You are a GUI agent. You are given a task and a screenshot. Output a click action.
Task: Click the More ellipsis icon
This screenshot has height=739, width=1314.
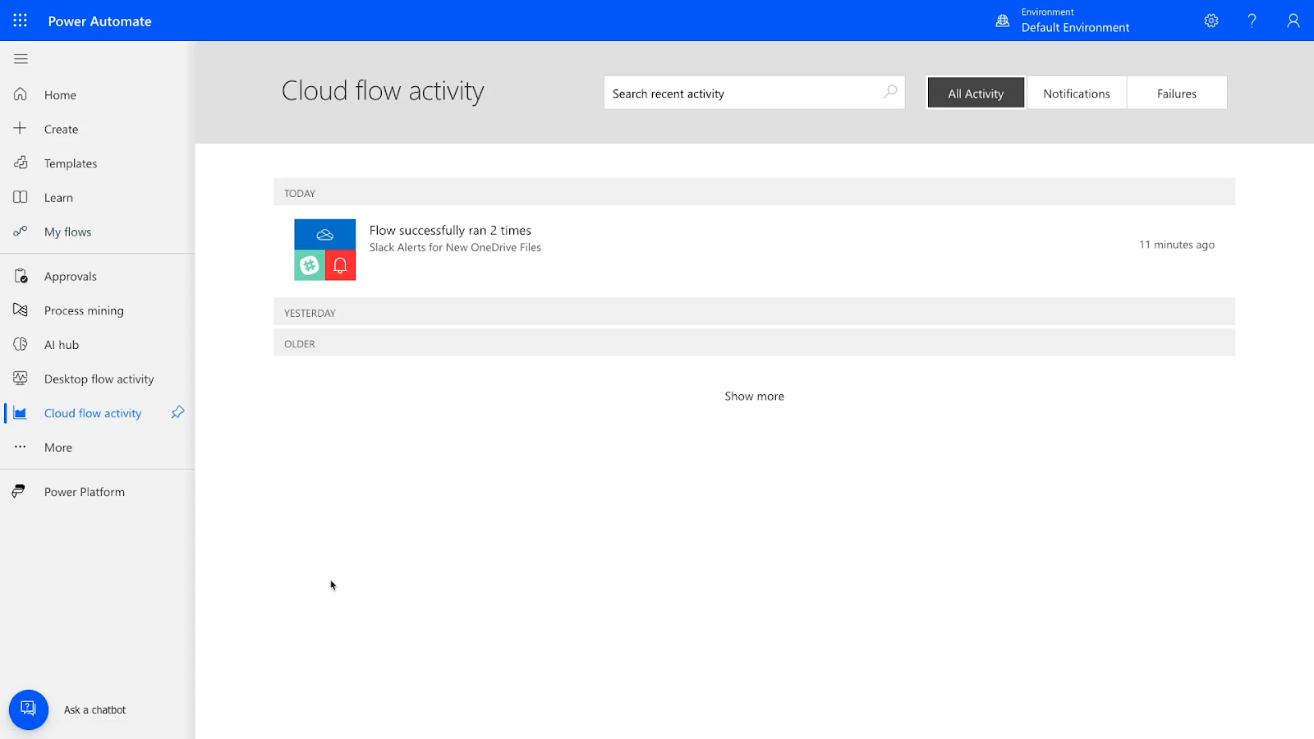pyautogui.click(x=21, y=447)
